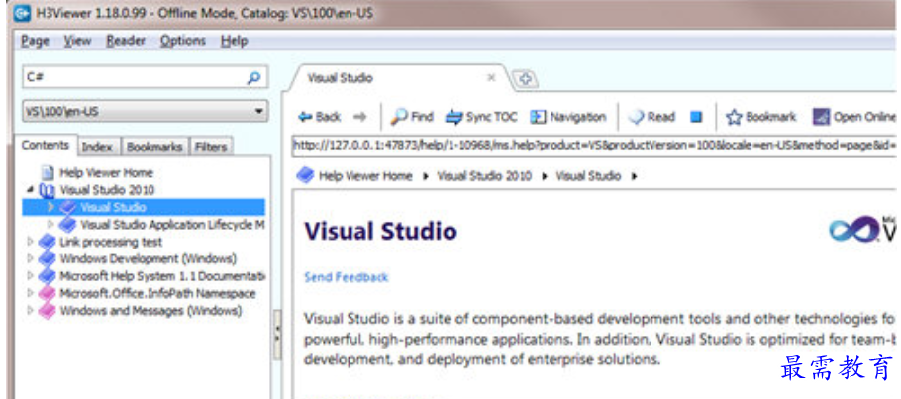The width and height of the screenshot is (901, 399).
Task: Expand Visual Studio Application Lifecycle node
Action: point(50,224)
